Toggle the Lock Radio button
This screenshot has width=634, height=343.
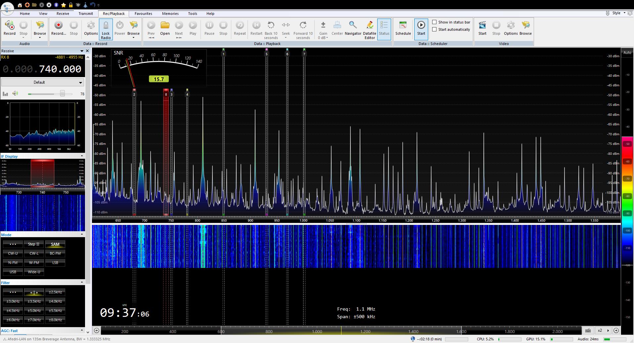tap(106, 29)
